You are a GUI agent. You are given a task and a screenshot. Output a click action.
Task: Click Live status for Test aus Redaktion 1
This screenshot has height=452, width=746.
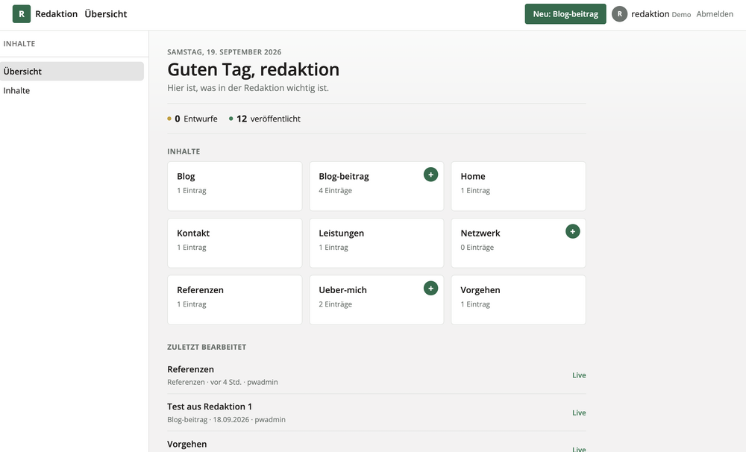click(579, 413)
